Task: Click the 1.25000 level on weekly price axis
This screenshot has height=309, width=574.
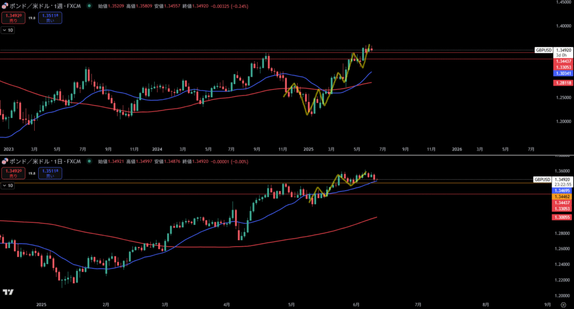Action: (563, 97)
